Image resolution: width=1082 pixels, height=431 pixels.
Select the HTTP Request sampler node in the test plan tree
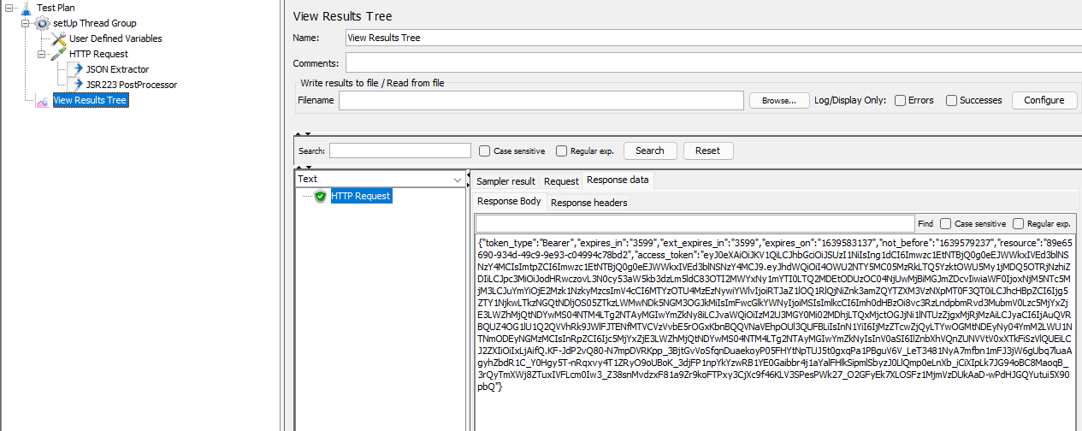98,54
